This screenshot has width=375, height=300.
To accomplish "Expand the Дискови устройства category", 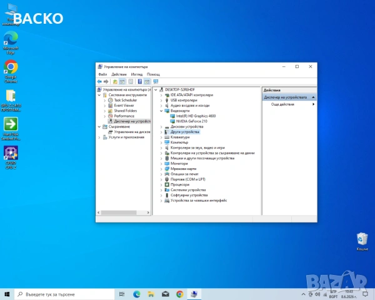I will coord(161,127).
